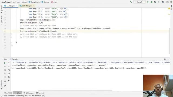Click the demo breadcrumb in navigation bar

24,2
